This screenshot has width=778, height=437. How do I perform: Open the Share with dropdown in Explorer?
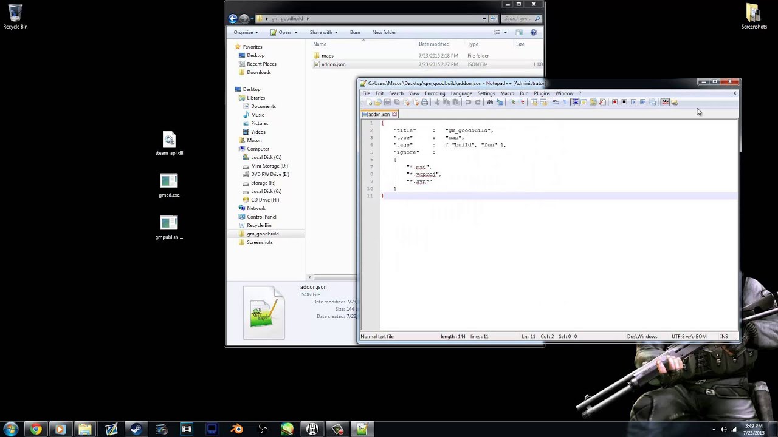click(x=323, y=32)
